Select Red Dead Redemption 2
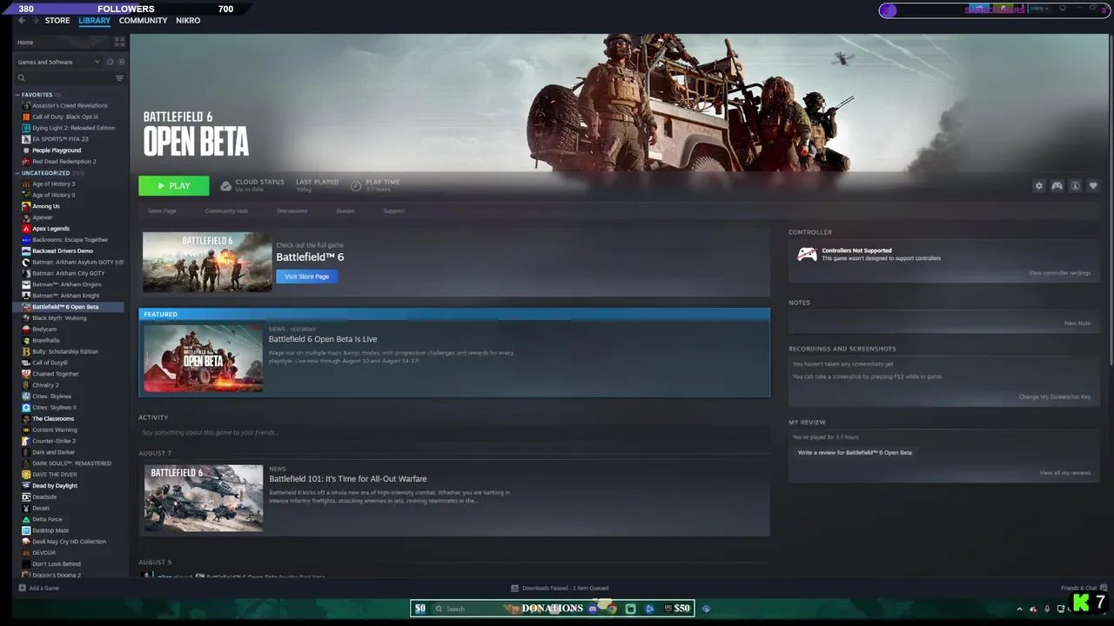Viewport: 1114px width, 626px height. point(64,162)
